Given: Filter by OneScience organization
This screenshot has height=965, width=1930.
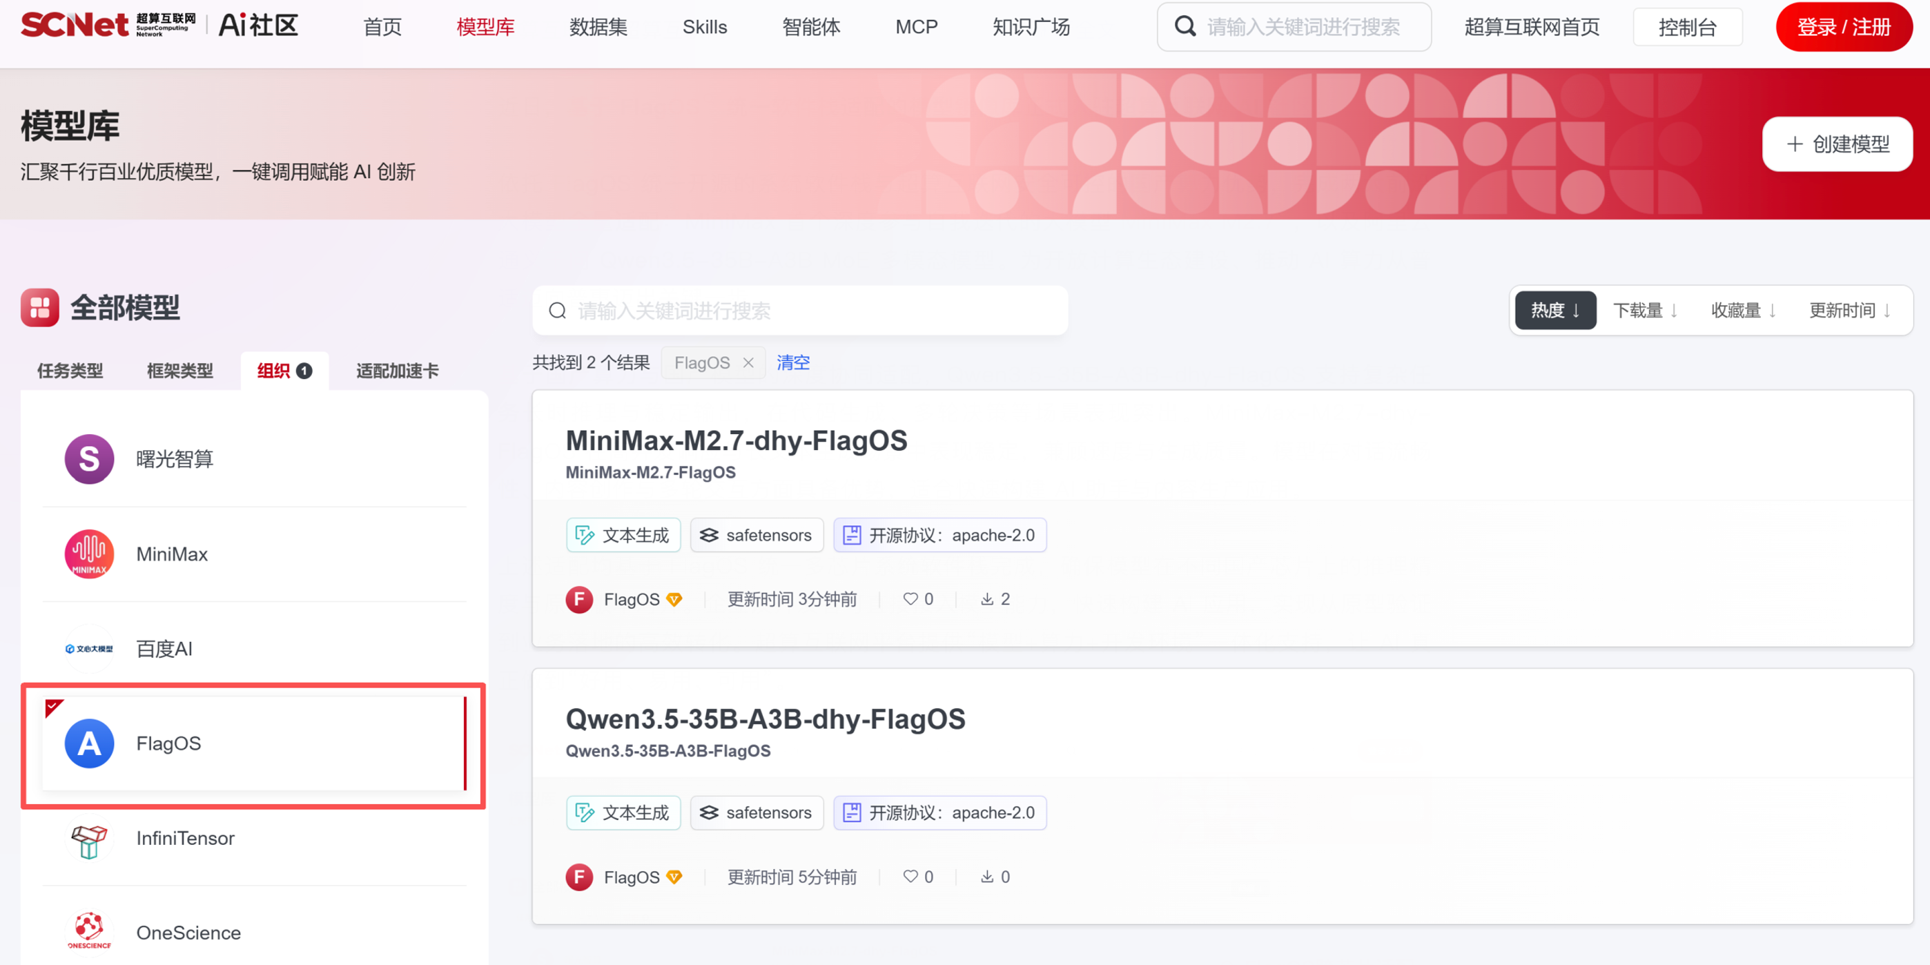Looking at the screenshot, I should (x=254, y=933).
